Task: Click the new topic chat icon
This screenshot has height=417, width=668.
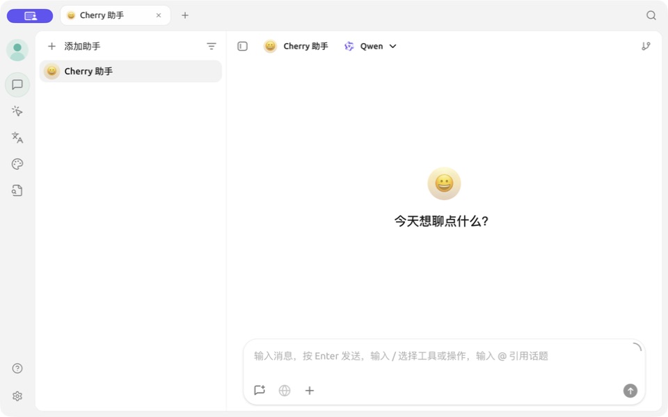Action: 260,390
